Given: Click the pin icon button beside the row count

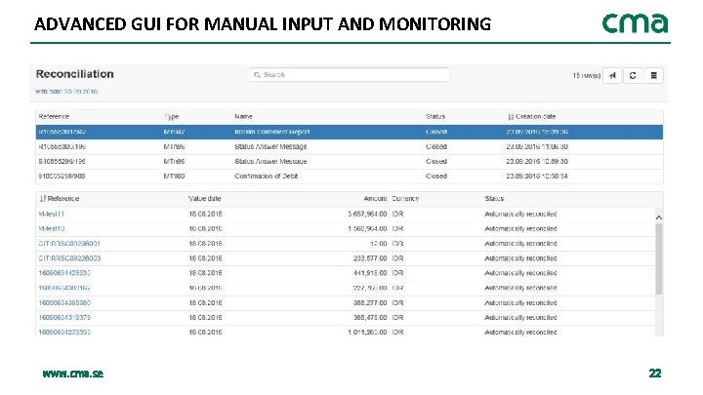Looking at the screenshot, I should tap(612, 76).
